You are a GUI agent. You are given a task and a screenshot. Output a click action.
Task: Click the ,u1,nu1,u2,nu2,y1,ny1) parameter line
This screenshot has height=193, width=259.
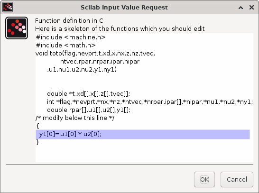click(82, 70)
